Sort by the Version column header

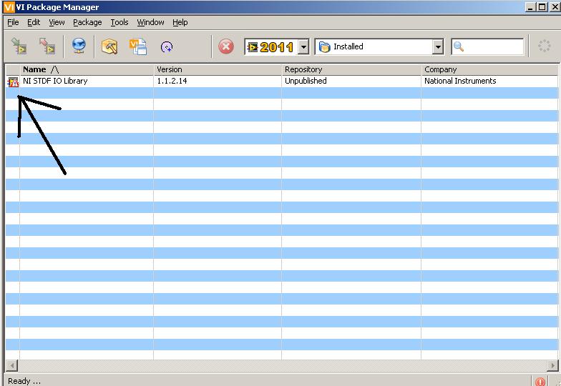click(218, 69)
